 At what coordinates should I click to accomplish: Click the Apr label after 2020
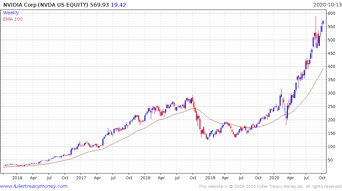[290, 178]
